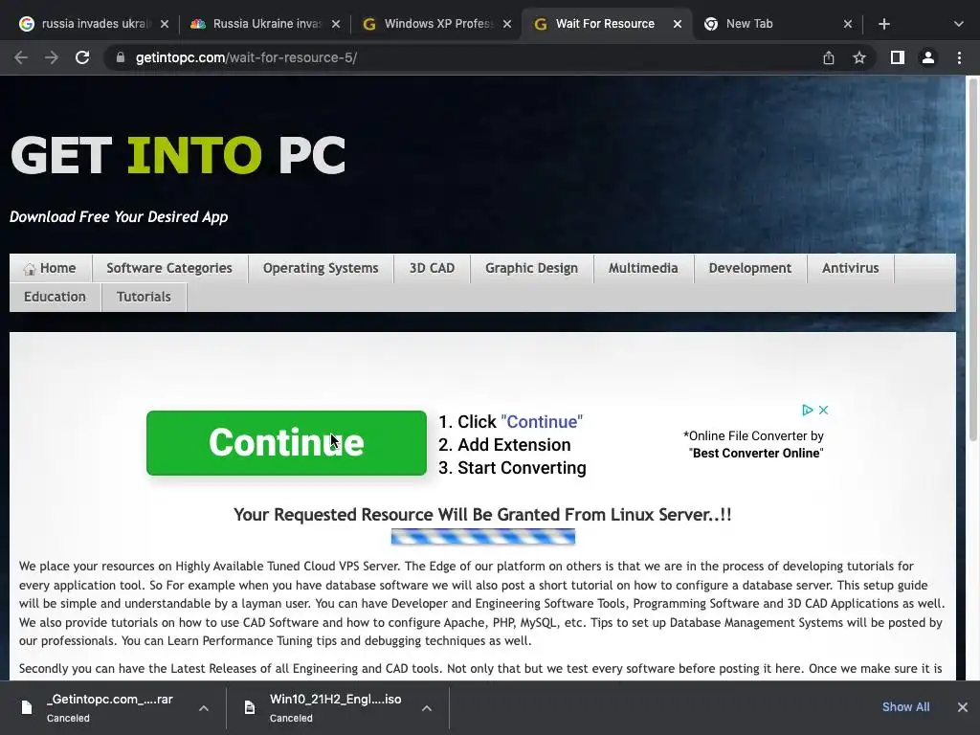Viewport: 980px width, 735px height.
Task: Close the 'russia invades ukraine' tab
Action: 165,24
